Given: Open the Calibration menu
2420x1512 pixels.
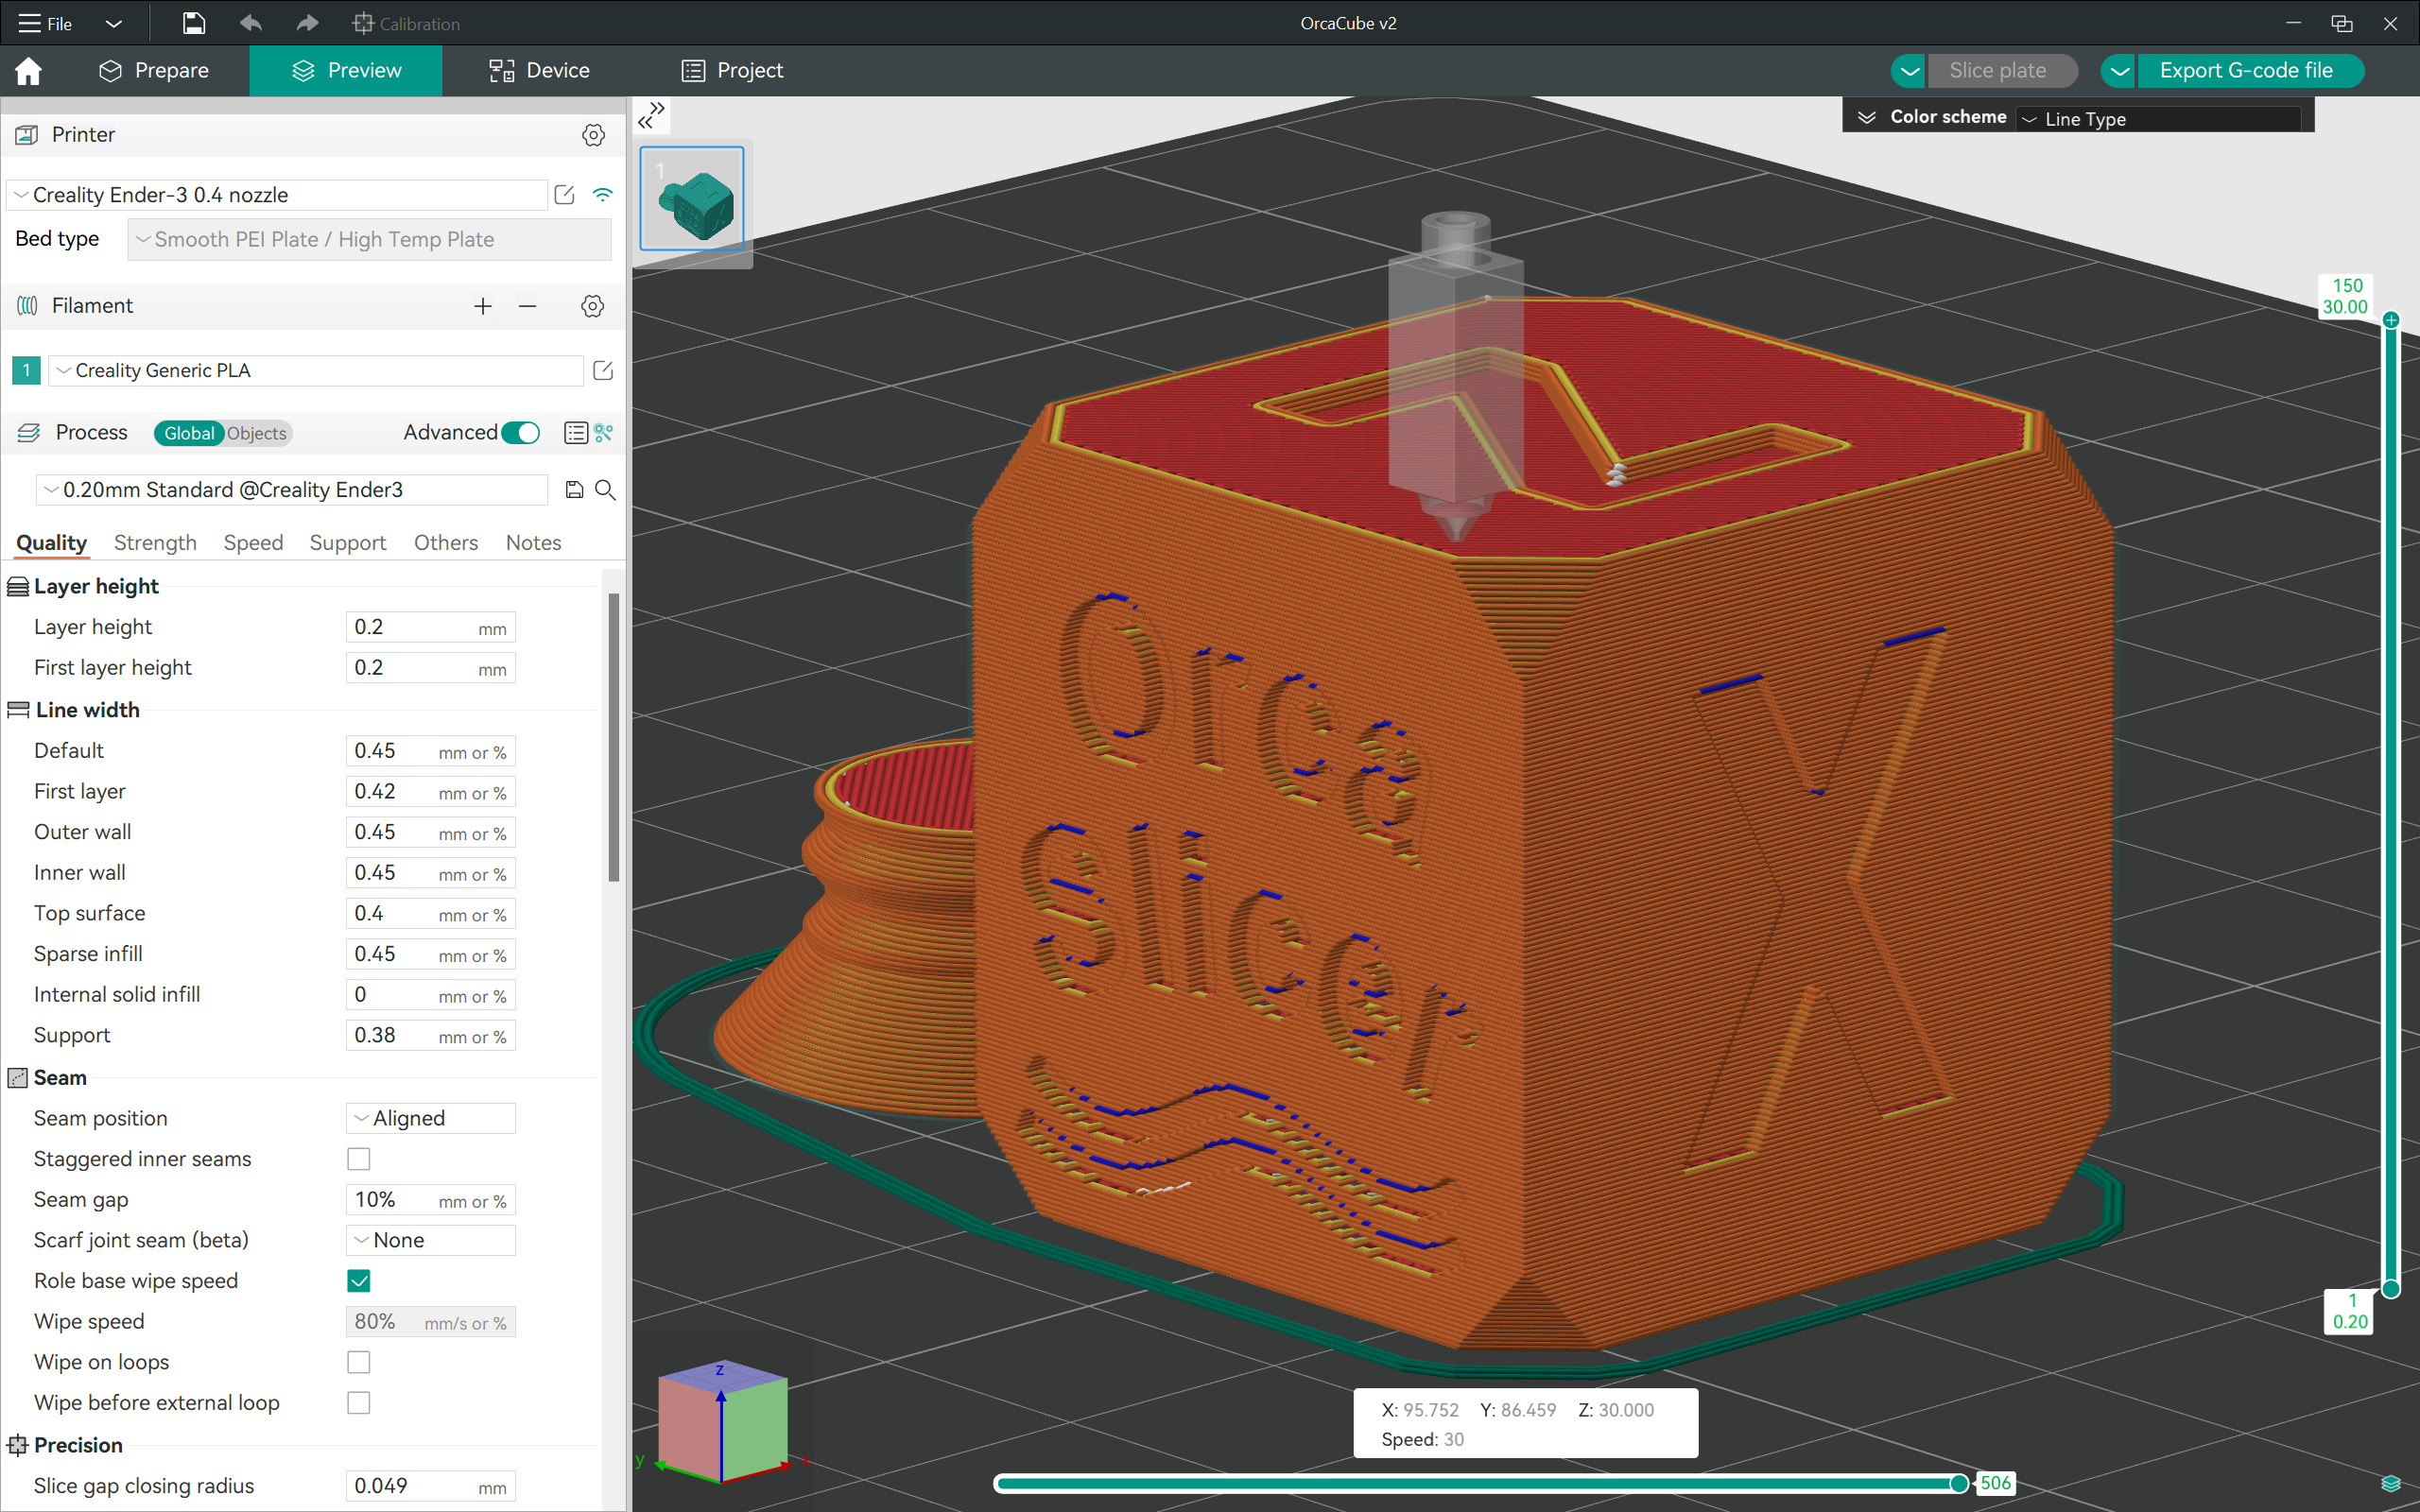Looking at the screenshot, I should coord(406,23).
